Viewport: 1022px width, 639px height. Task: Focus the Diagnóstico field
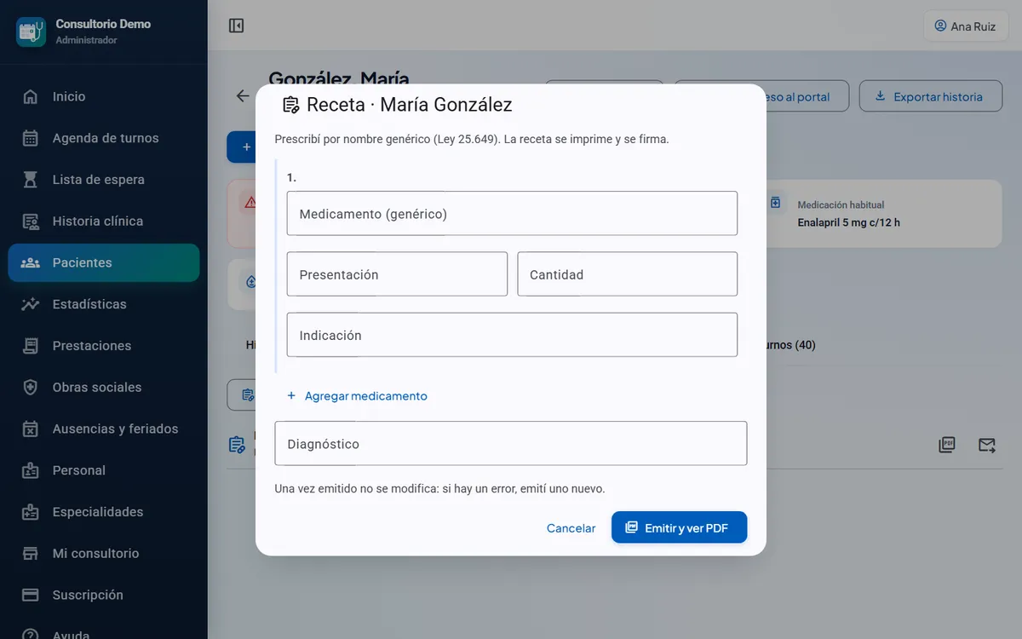click(511, 444)
